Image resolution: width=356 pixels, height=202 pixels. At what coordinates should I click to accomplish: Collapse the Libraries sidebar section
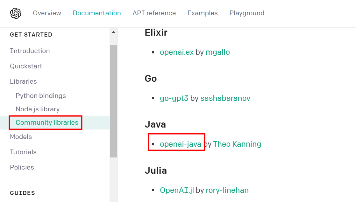pyautogui.click(x=24, y=81)
